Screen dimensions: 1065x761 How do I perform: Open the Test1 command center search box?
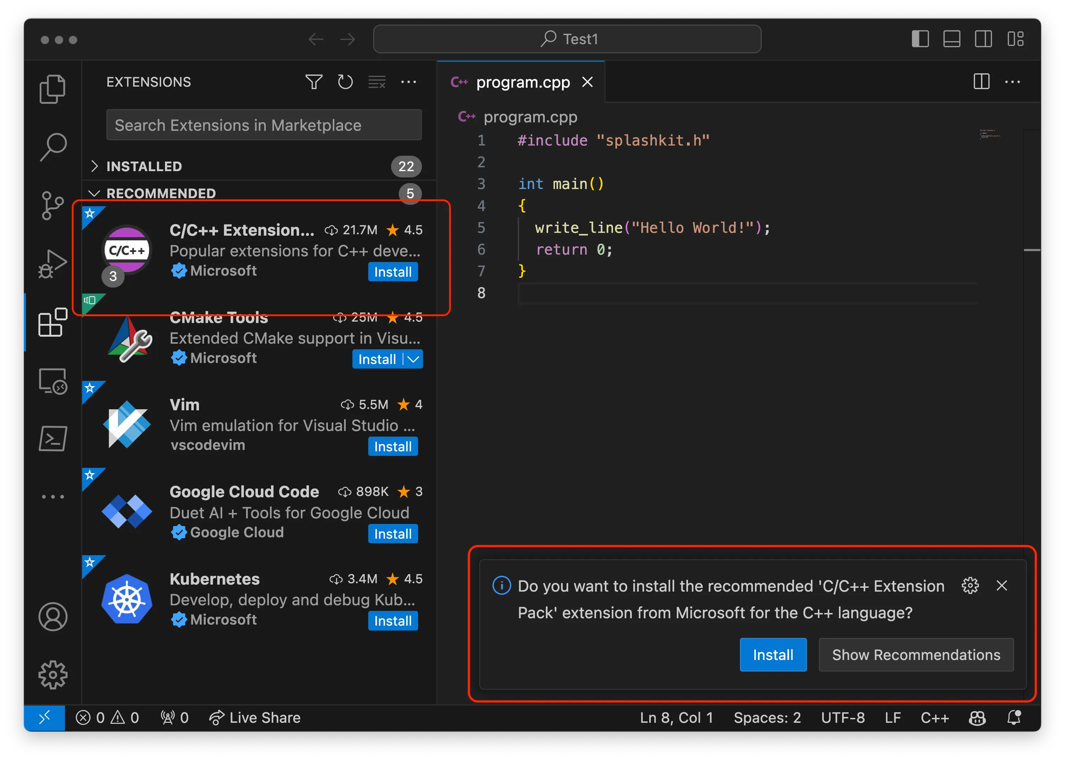pos(567,39)
